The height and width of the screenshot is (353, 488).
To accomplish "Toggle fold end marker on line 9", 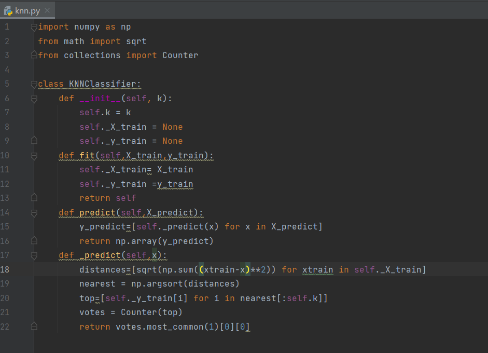I will coord(34,141).
